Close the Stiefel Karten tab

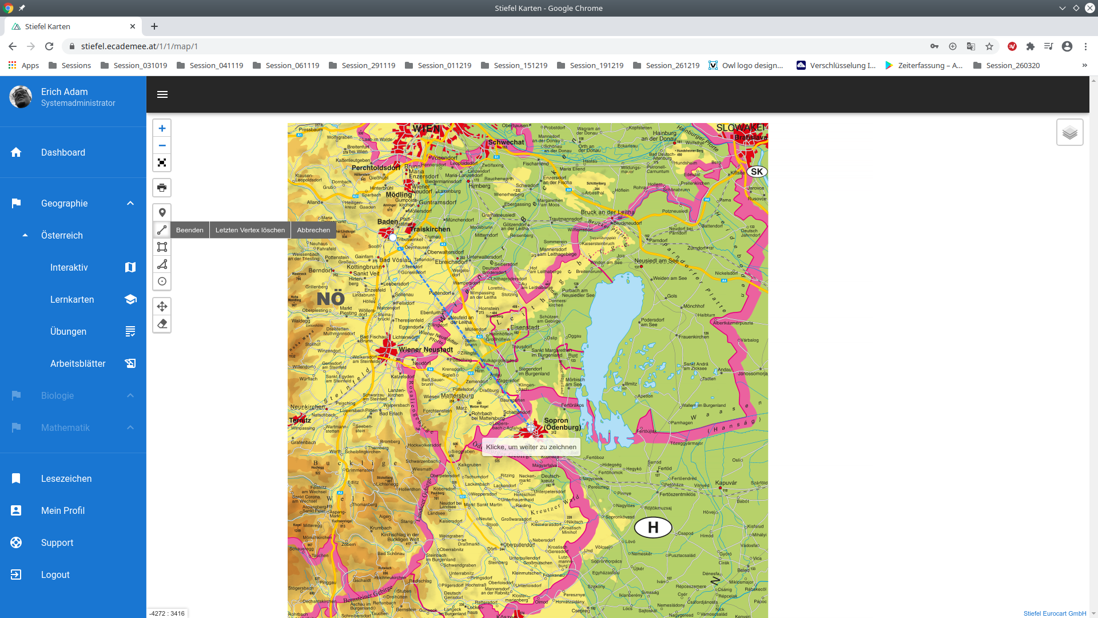pyautogui.click(x=133, y=26)
